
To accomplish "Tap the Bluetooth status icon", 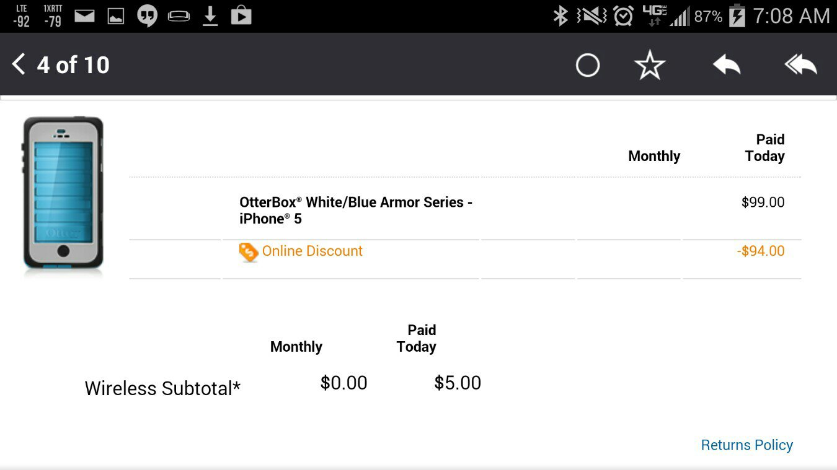I will click(x=560, y=16).
